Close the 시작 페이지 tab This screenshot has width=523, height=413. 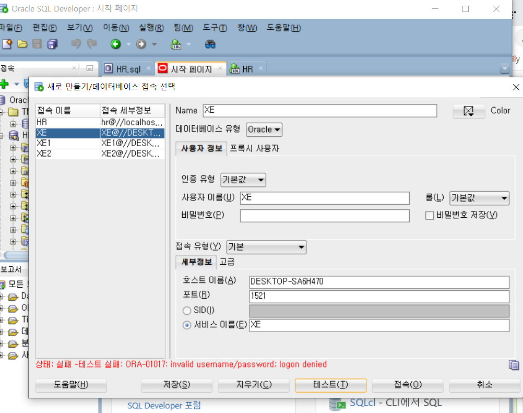220,68
